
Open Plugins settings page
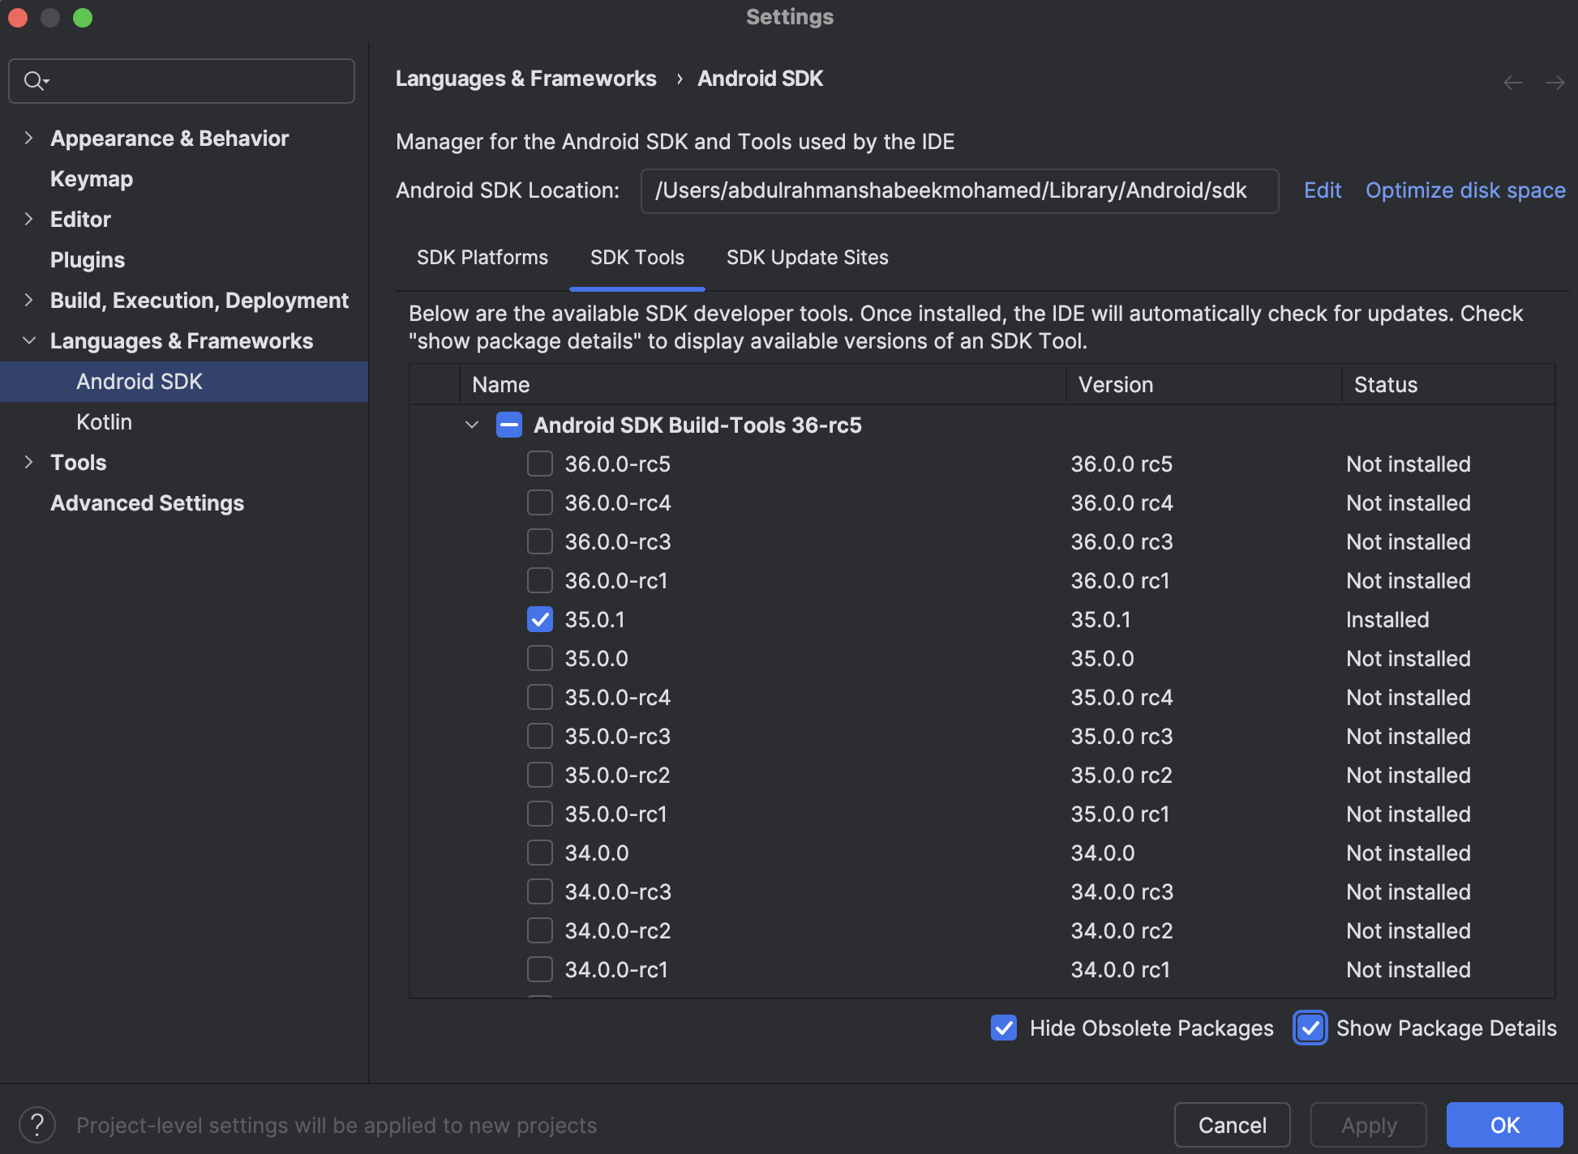tap(88, 260)
